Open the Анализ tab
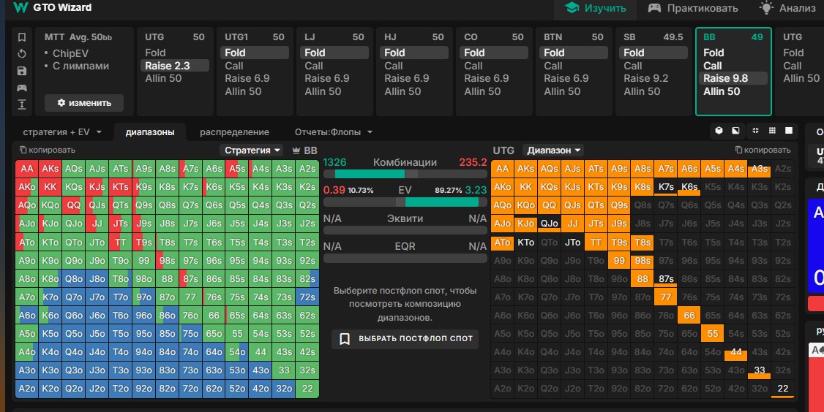The width and height of the screenshot is (824, 412). coord(787,8)
